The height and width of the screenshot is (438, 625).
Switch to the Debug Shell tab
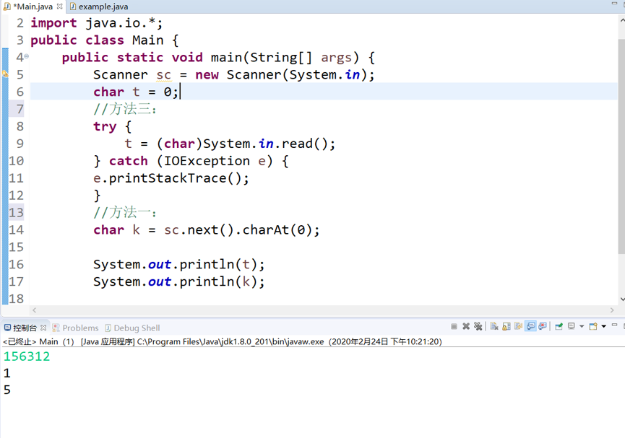136,328
